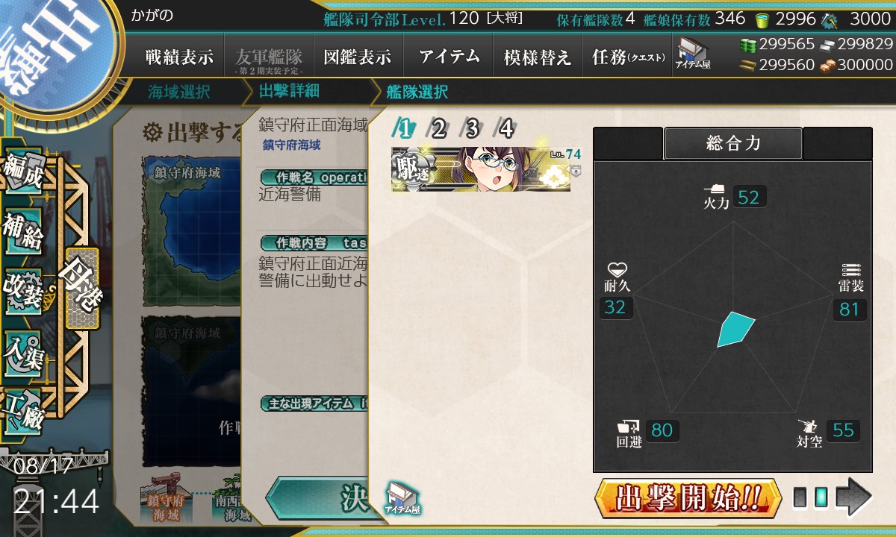Select the destroyer ship card Lv.74

[x=481, y=169]
